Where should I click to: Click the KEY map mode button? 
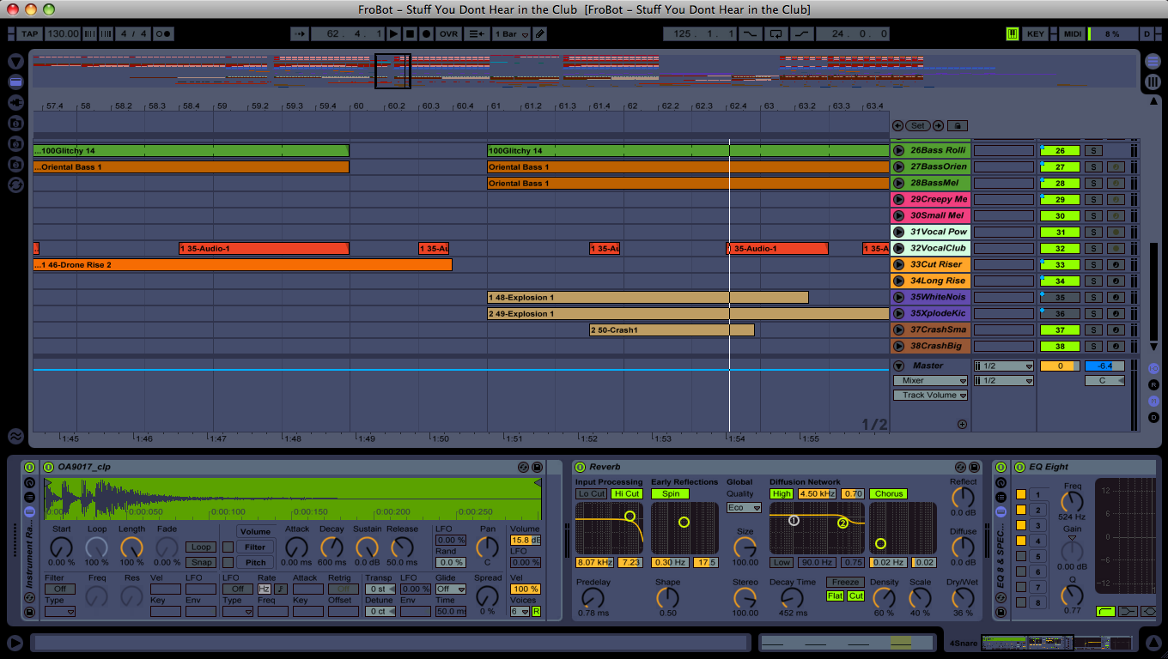tap(1036, 34)
